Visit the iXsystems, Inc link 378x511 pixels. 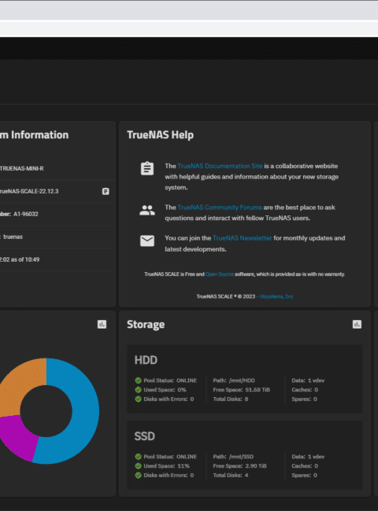pyautogui.click(x=276, y=296)
